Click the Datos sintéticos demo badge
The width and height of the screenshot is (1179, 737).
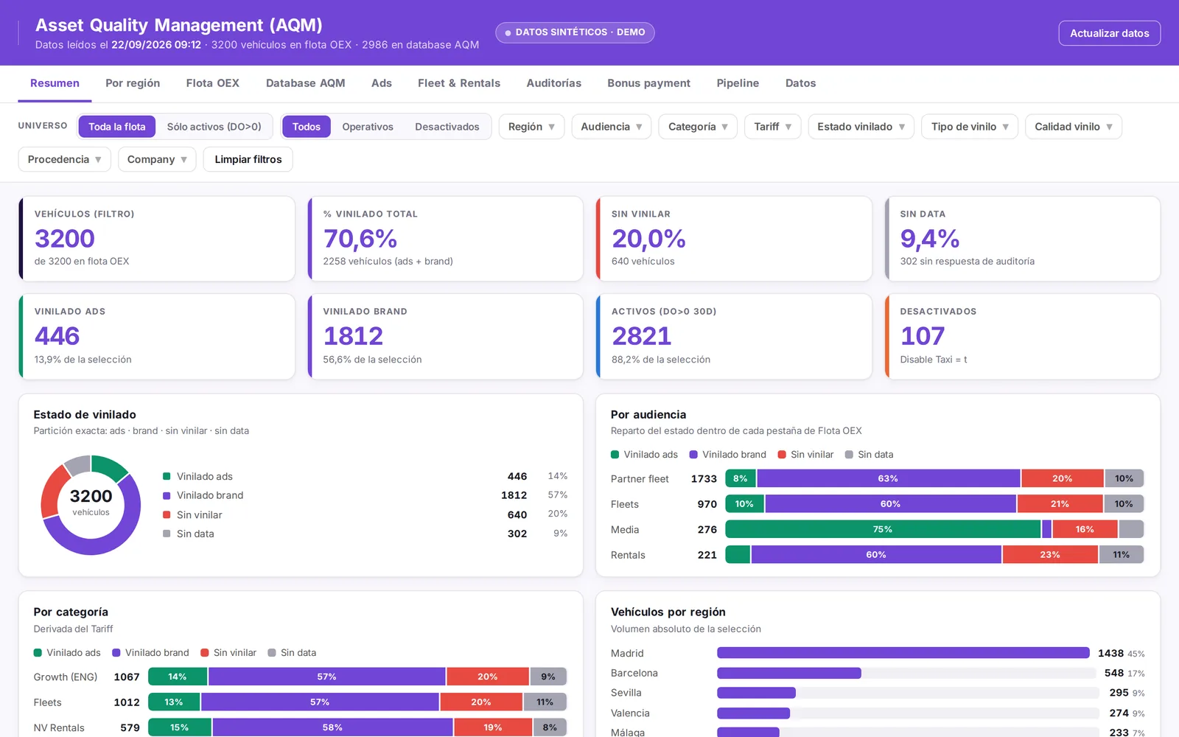(575, 32)
